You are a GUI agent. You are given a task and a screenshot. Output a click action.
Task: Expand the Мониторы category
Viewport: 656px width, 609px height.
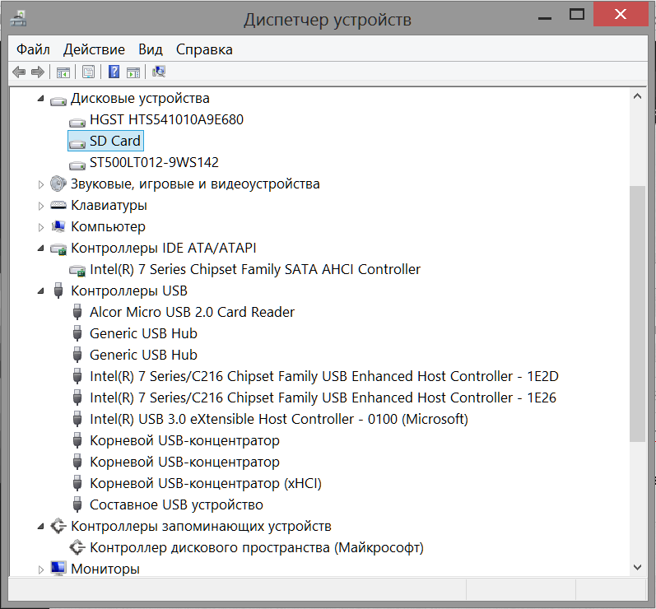click(41, 569)
